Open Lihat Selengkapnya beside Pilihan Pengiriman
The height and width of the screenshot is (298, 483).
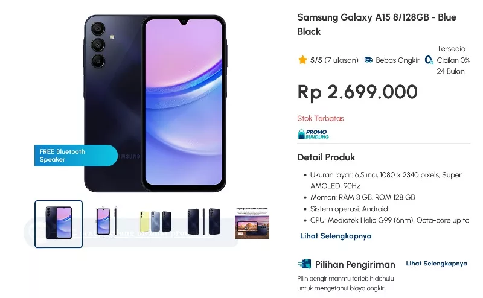click(x=437, y=264)
